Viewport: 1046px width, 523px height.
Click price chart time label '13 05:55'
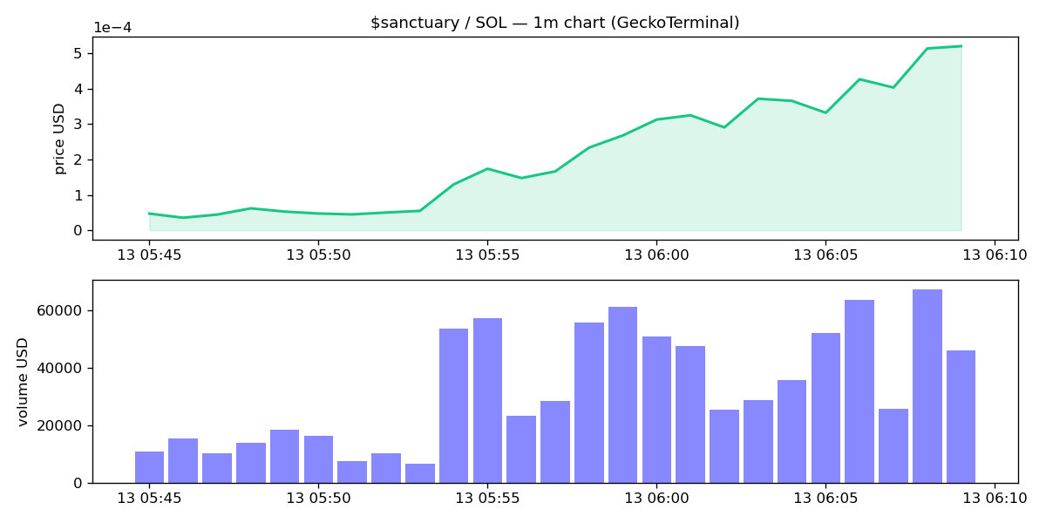click(487, 255)
